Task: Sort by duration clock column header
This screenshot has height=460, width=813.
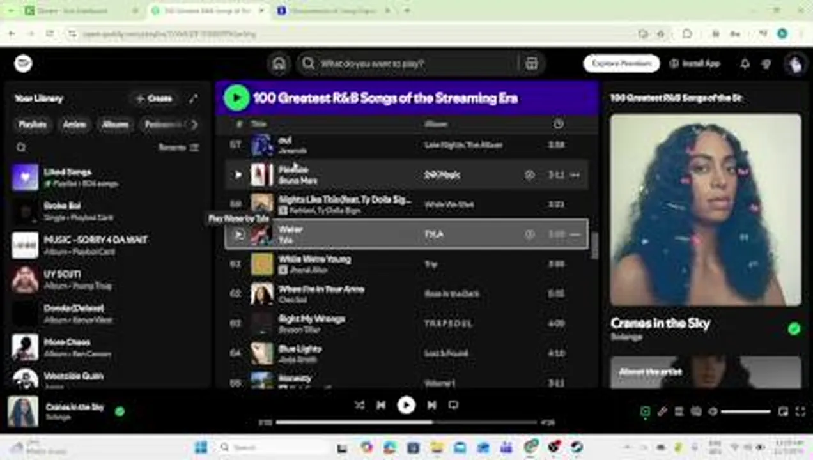Action: [558, 124]
